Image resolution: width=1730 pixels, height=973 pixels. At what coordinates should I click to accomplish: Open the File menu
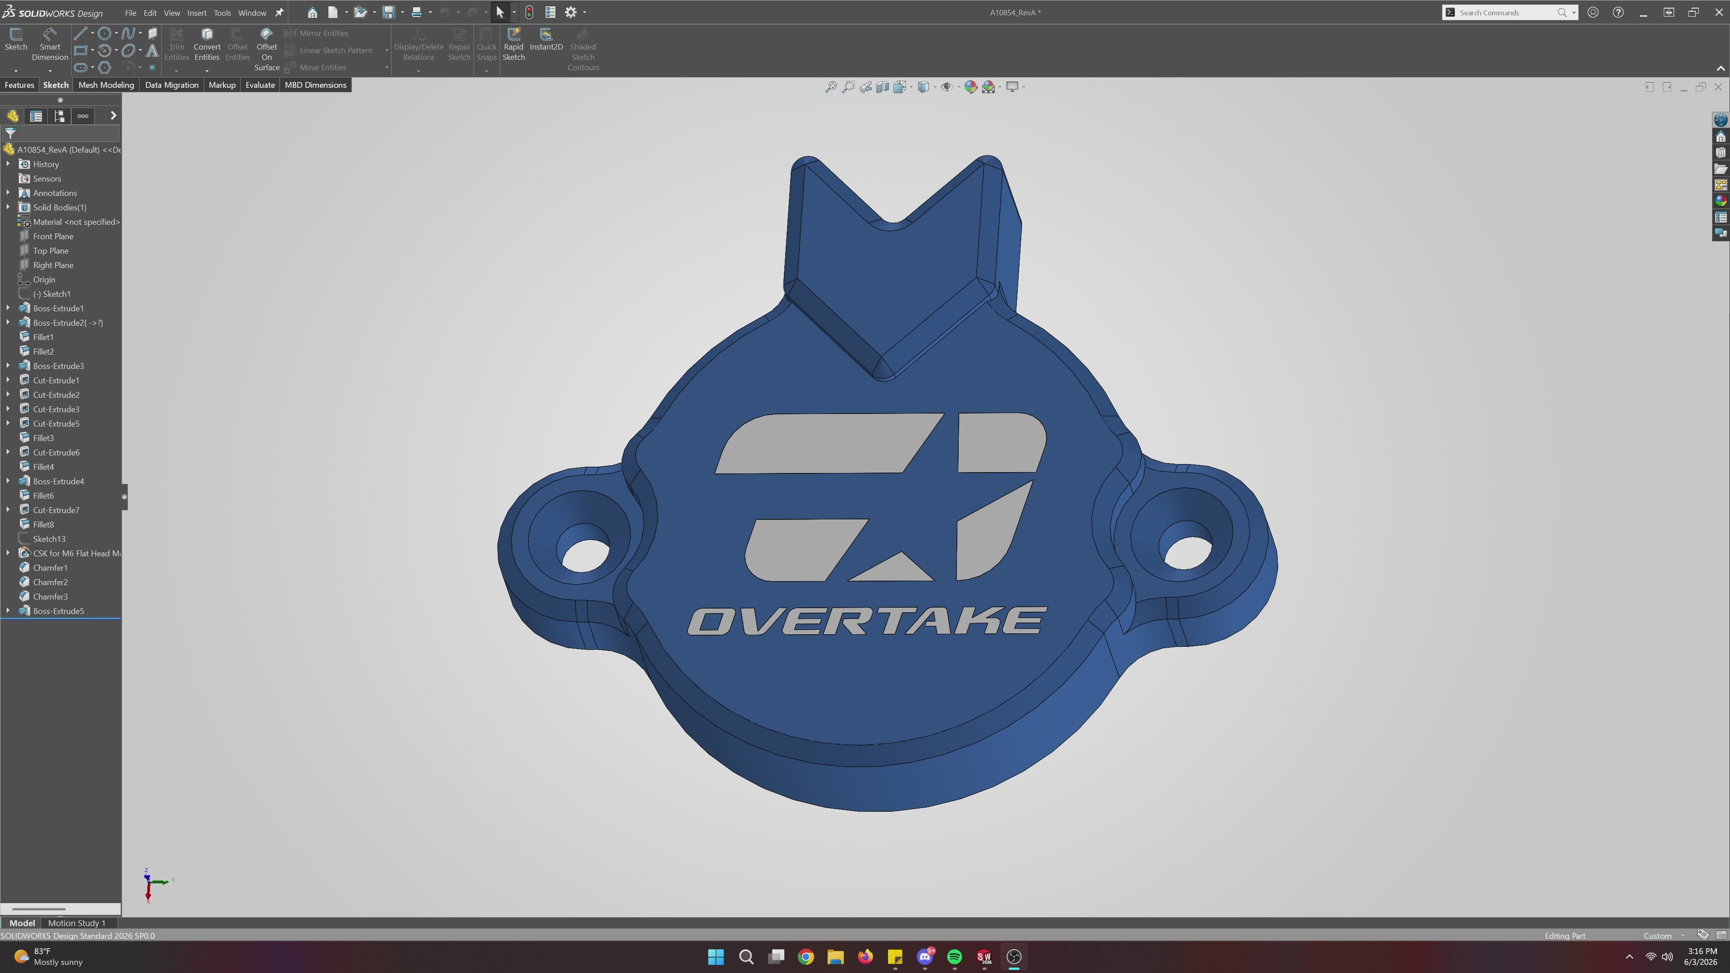130,13
